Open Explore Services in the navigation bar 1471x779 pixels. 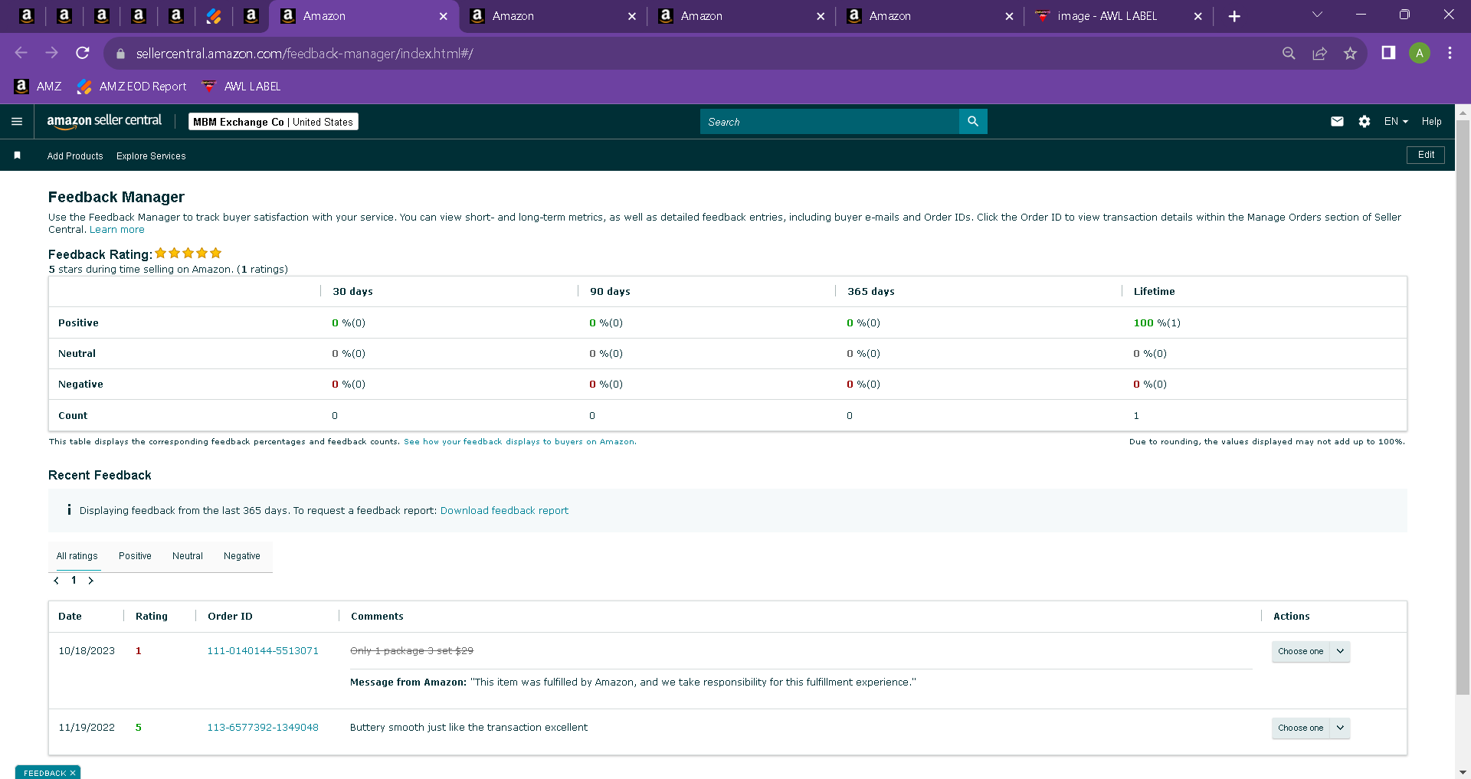(x=151, y=156)
